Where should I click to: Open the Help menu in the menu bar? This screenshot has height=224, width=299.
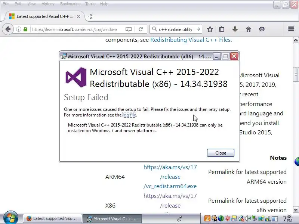104,4
